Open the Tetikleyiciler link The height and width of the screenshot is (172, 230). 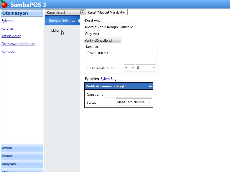pos(11,36)
